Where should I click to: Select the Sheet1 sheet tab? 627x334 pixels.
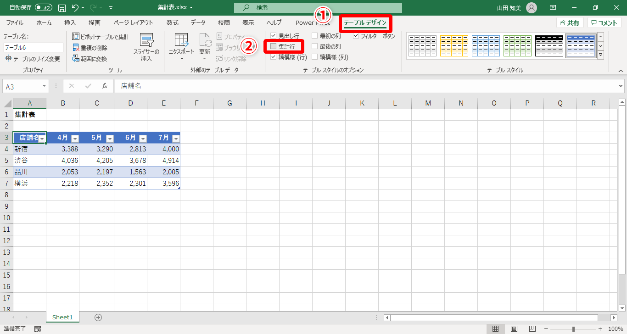(62, 317)
